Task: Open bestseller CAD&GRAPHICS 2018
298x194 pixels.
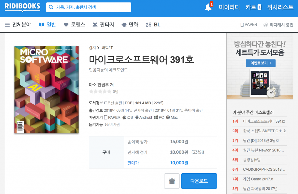Action: 264,169
